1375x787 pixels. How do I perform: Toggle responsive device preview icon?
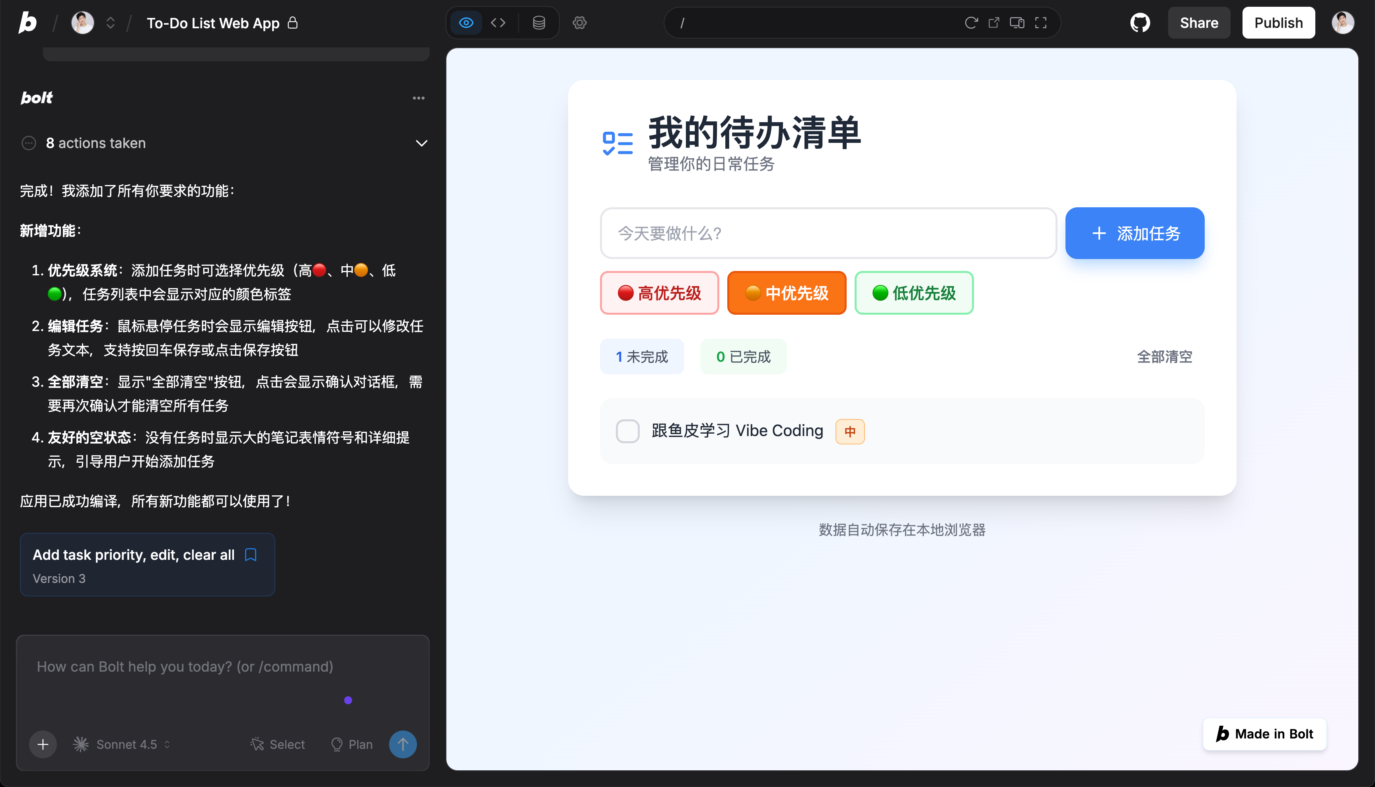click(x=1017, y=23)
